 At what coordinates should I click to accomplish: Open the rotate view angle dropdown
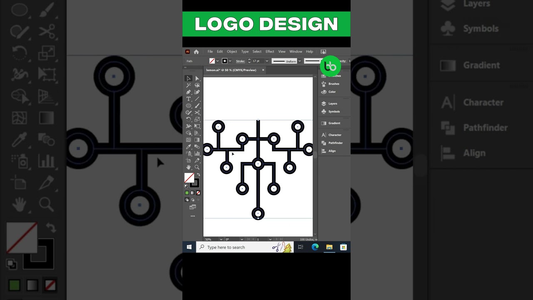(x=242, y=239)
